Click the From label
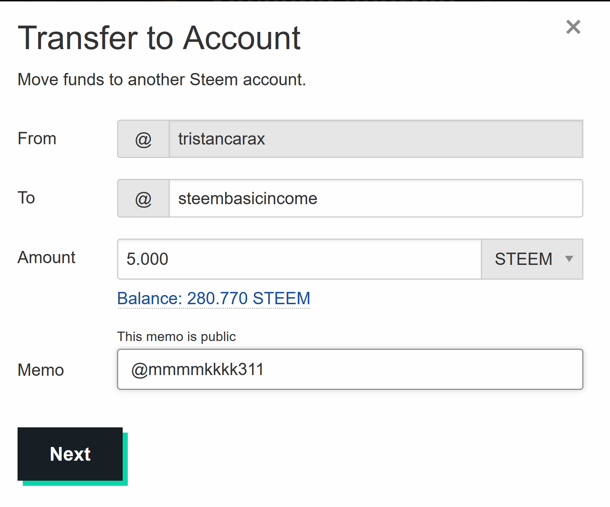 (37, 139)
